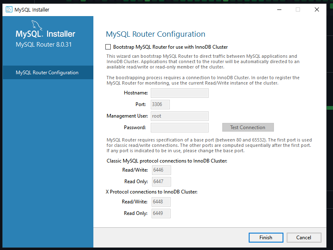Viewport: 333px width, 250px height.
Task: Click the Management User field with root
Action: (180, 116)
